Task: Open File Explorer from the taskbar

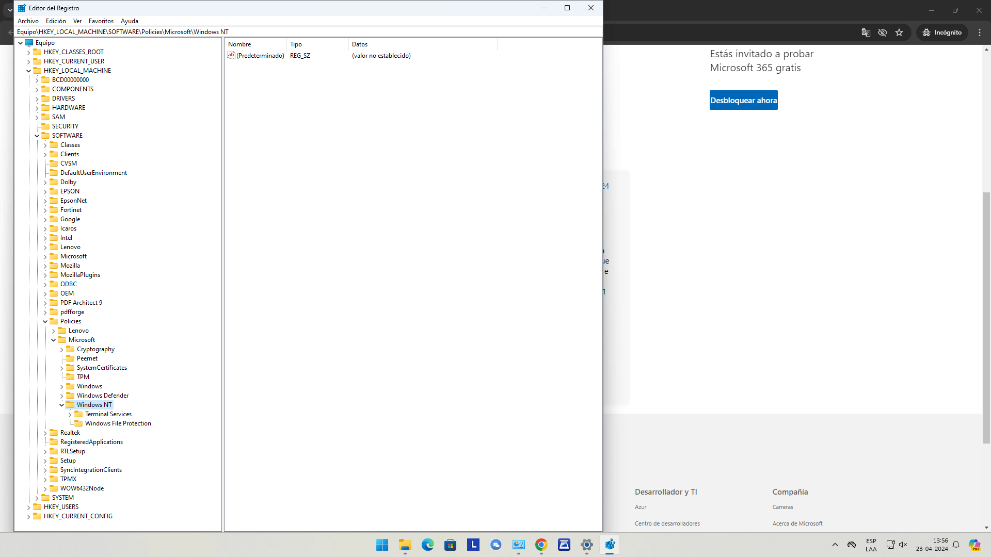Action: [x=405, y=545]
